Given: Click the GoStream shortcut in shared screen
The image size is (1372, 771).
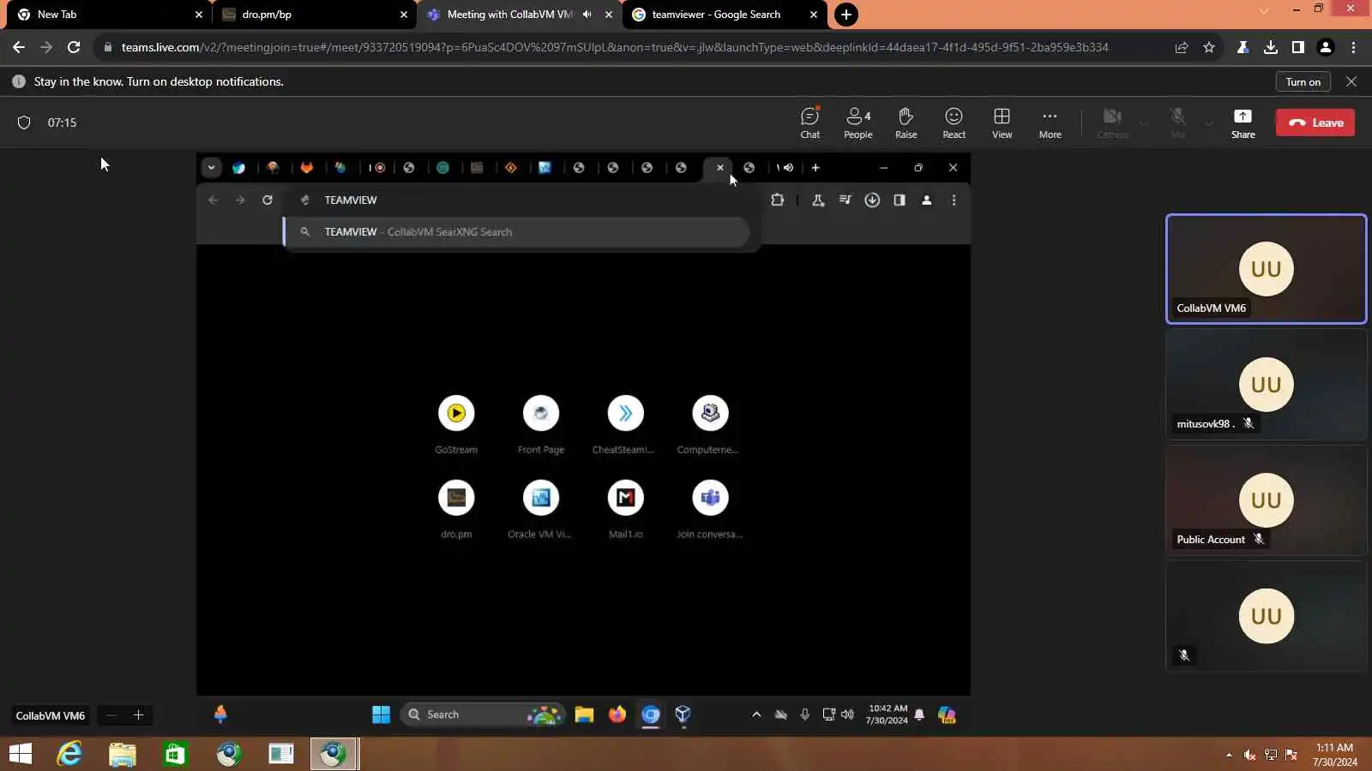Looking at the screenshot, I should (456, 424).
